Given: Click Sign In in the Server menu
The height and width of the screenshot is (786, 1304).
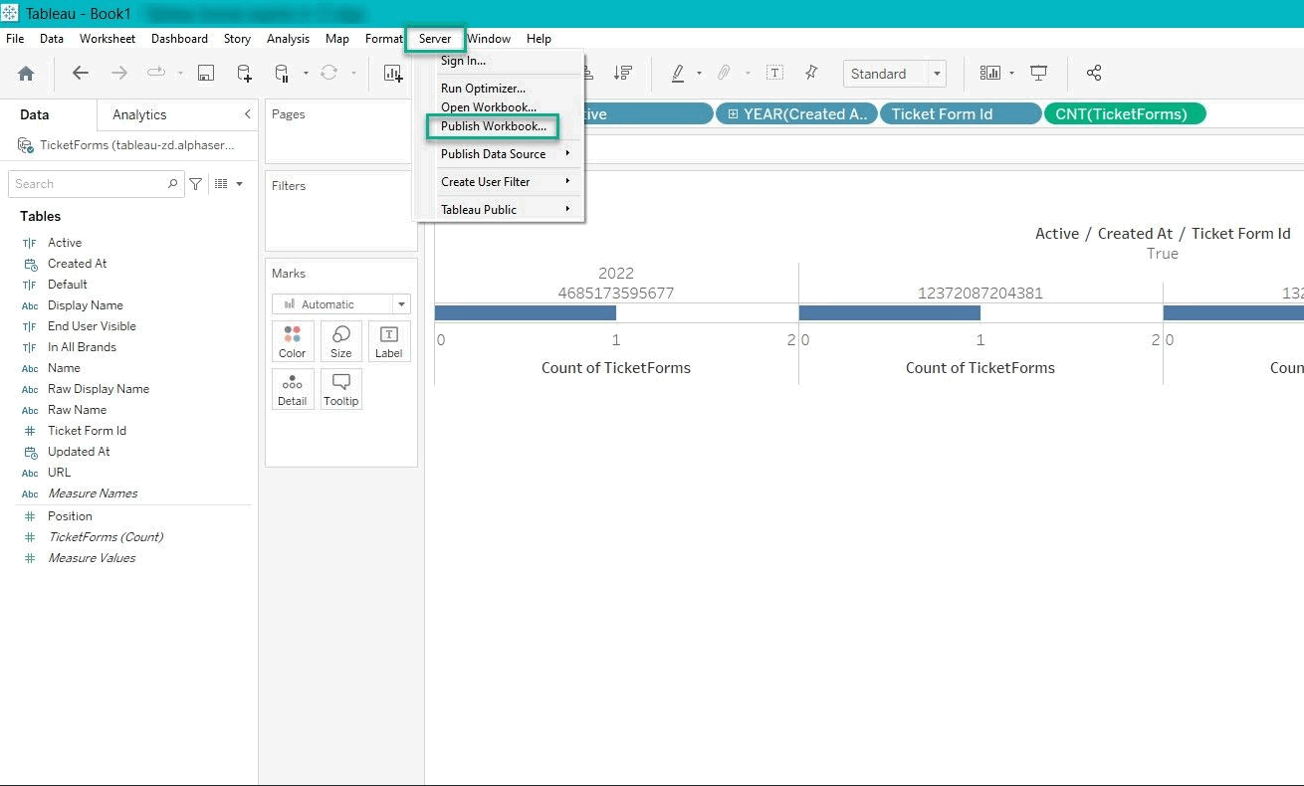Looking at the screenshot, I should (x=463, y=59).
